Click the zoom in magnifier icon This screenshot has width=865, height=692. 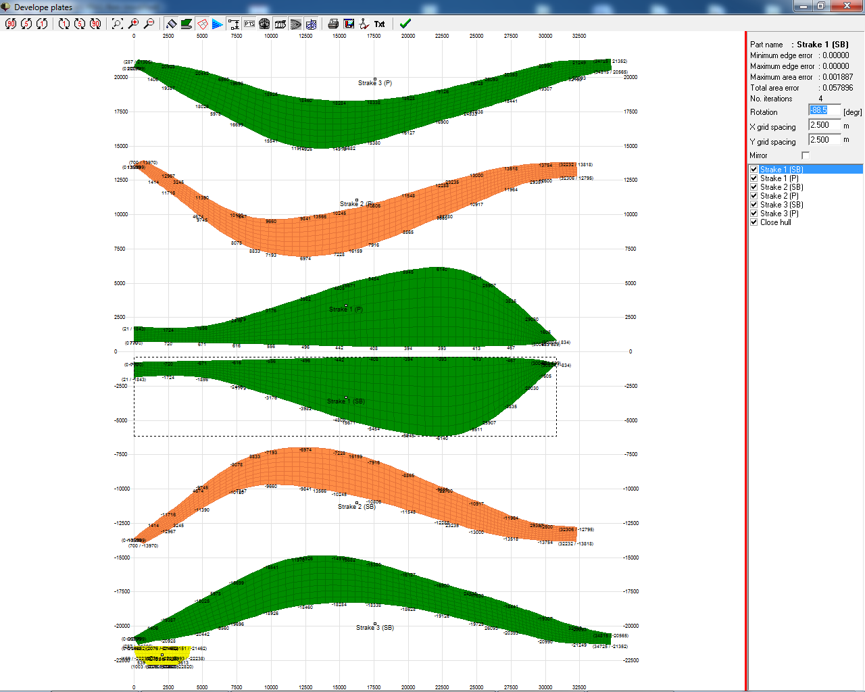[x=134, y=24]
